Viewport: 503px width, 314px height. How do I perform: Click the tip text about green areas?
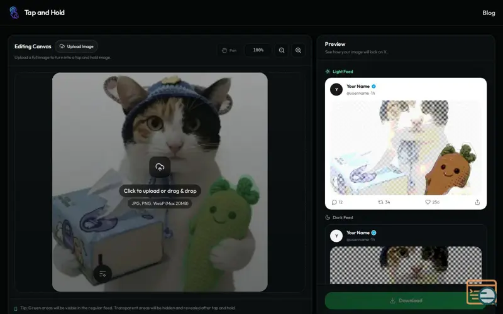(128, 308)
